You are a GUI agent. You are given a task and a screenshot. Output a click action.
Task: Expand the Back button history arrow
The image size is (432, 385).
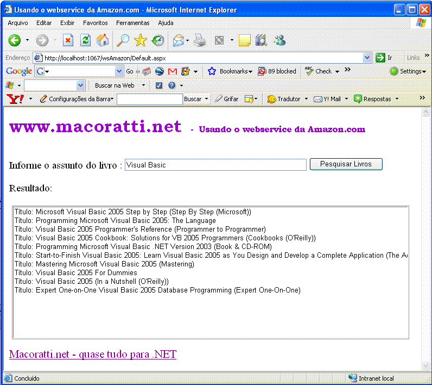tap(27, 40)
